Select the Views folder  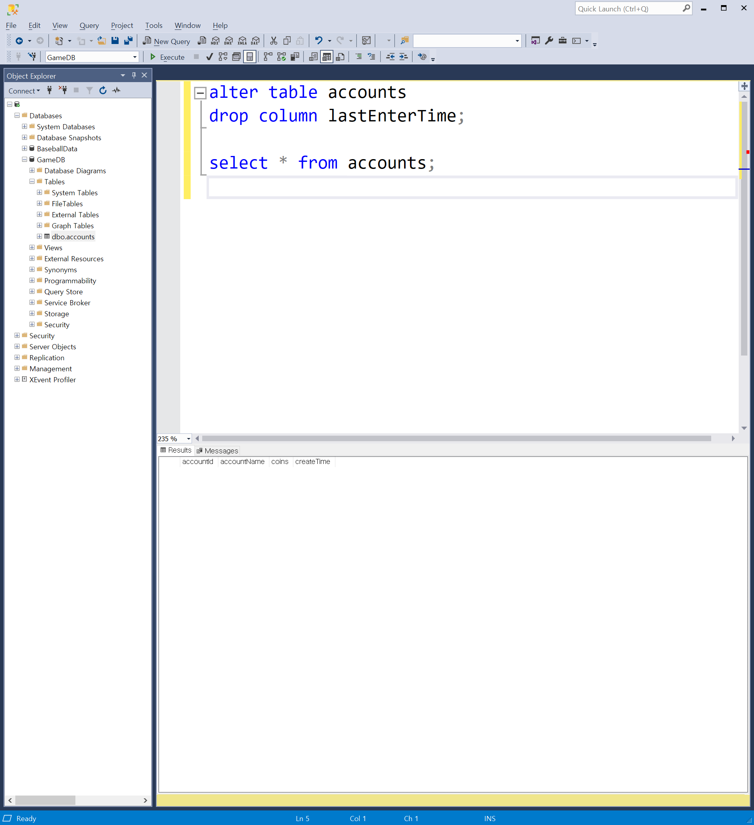(53, 247)
